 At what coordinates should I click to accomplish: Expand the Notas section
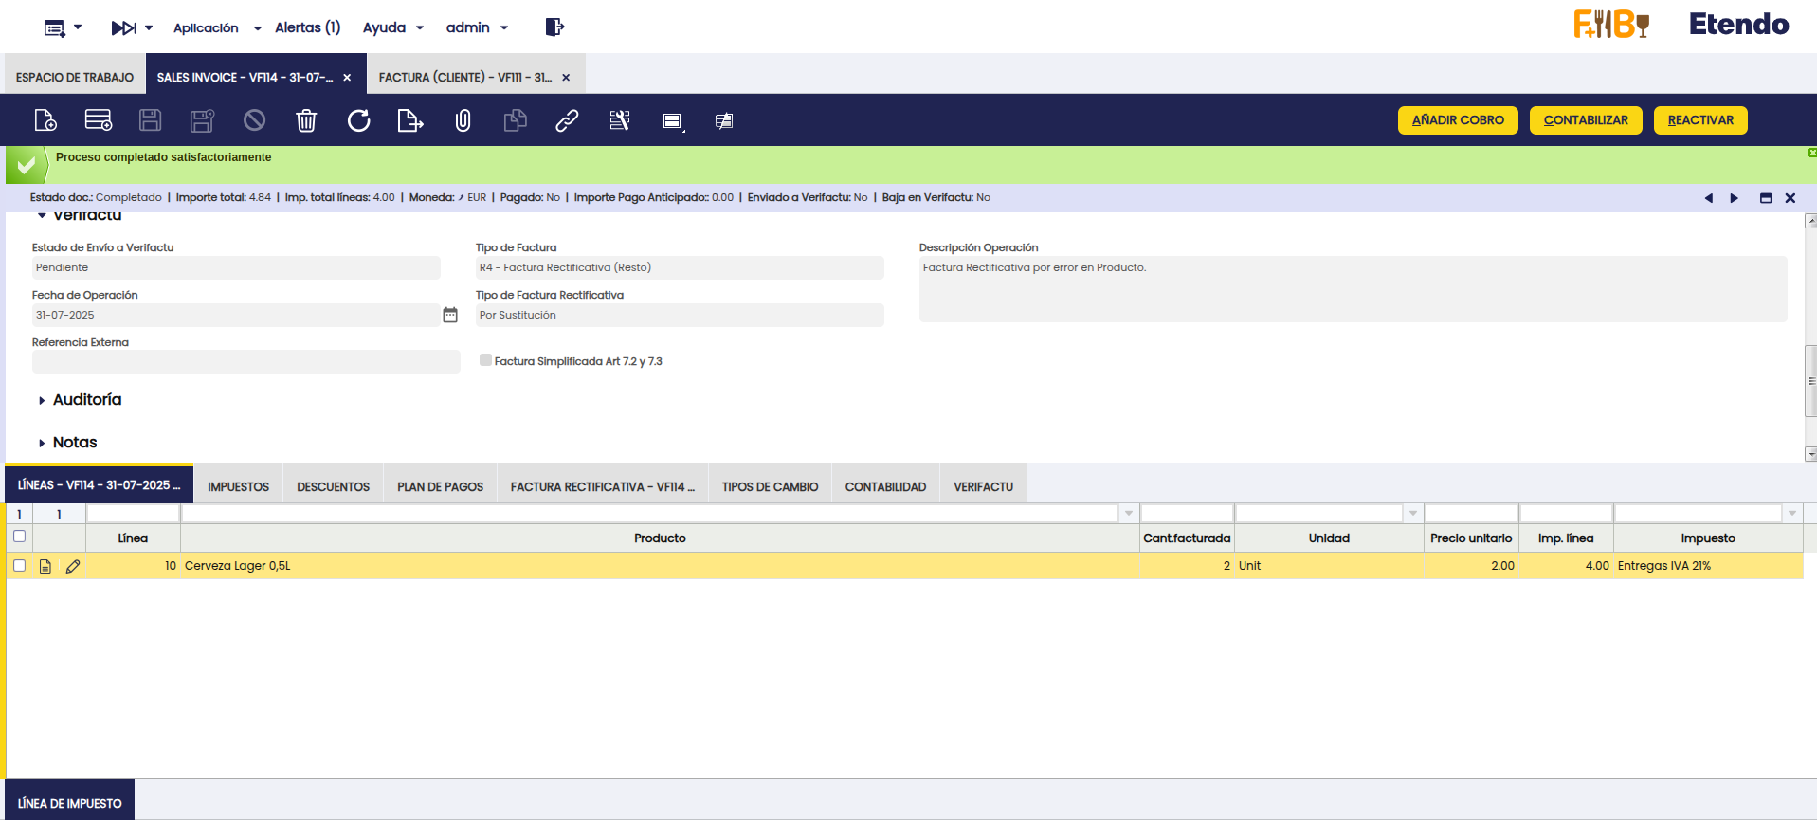click(74, 443)
